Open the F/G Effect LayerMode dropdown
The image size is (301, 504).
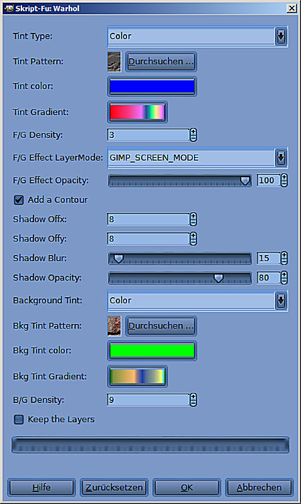coord(197,158)
